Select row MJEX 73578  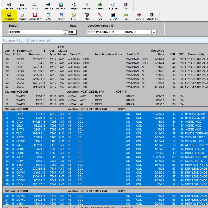[105, 165]
